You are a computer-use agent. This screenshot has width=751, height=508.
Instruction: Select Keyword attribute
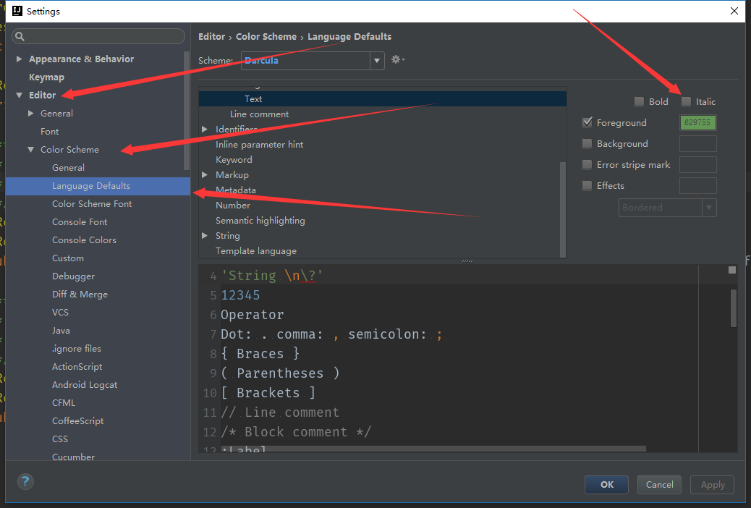coord(234,160)
